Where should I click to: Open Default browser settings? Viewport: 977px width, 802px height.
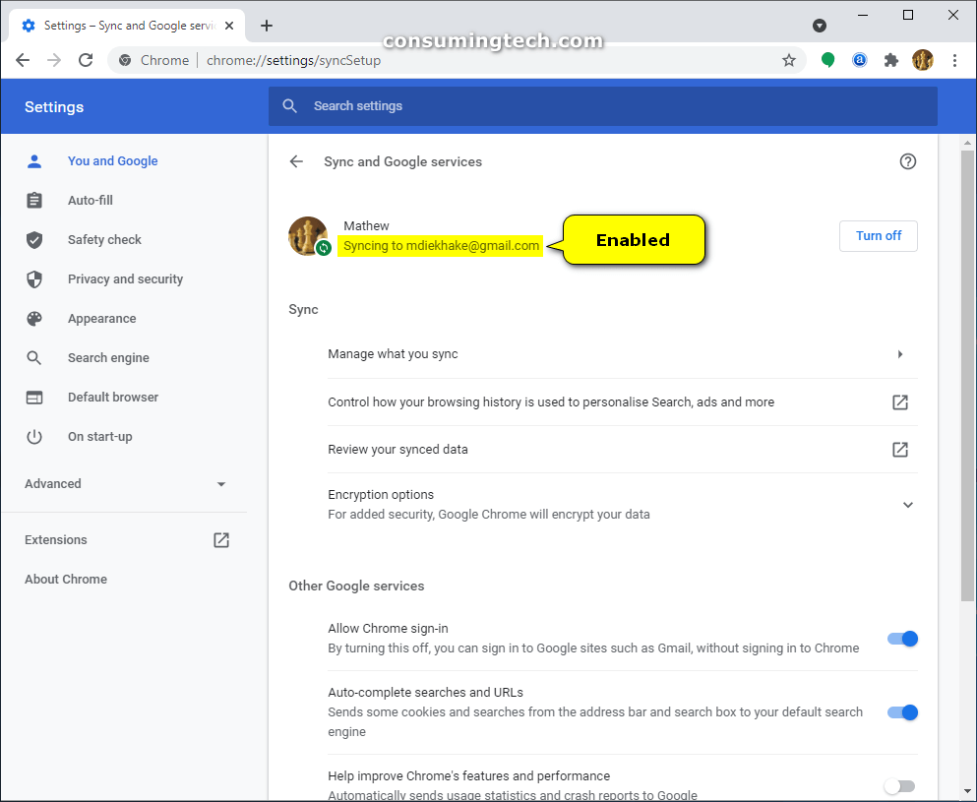pos(113,397)
